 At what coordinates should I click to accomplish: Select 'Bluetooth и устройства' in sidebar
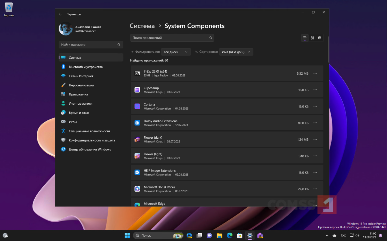pos(86,67)
